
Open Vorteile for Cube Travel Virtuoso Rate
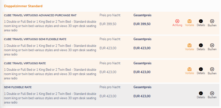(x=189, y=71)
